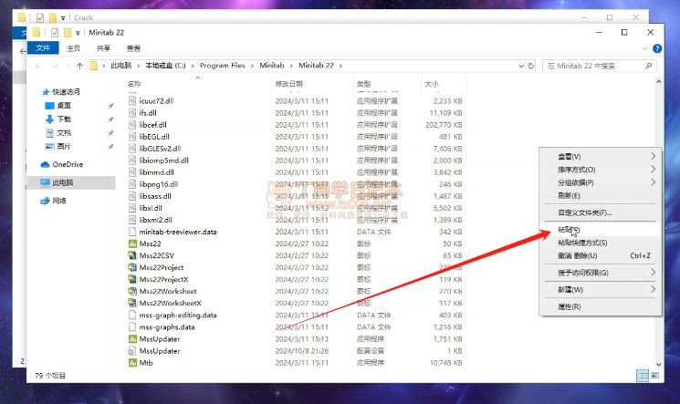The width and height of the screenshot is (680, 404).
Task: Click the search magnifier icon
Action: click(x=648, y=66)
